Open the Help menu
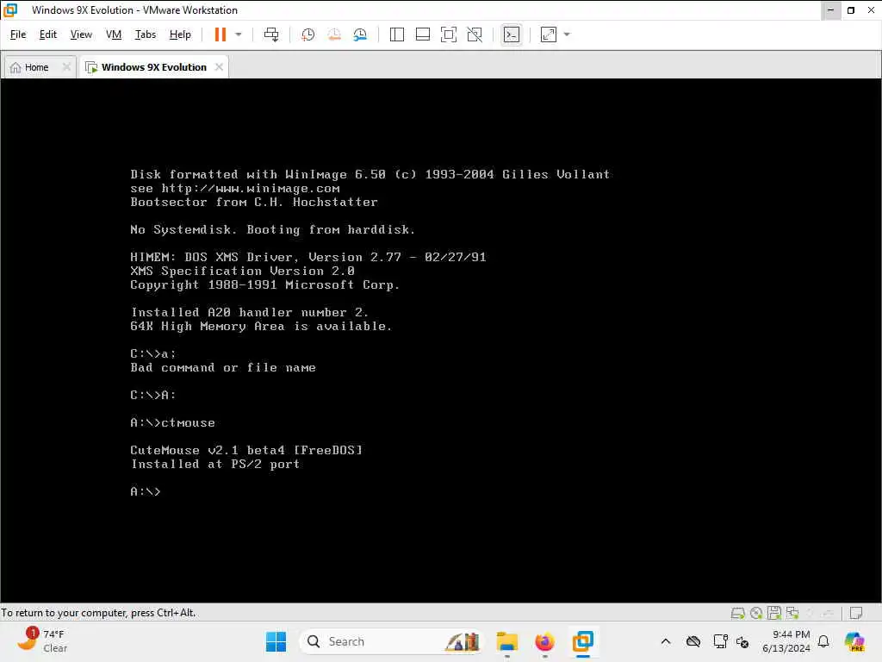The image size is (882, 662). [180, 34]
